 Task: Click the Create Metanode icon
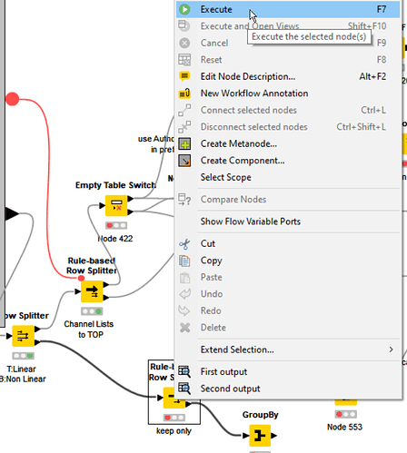(x=184, y=143)
